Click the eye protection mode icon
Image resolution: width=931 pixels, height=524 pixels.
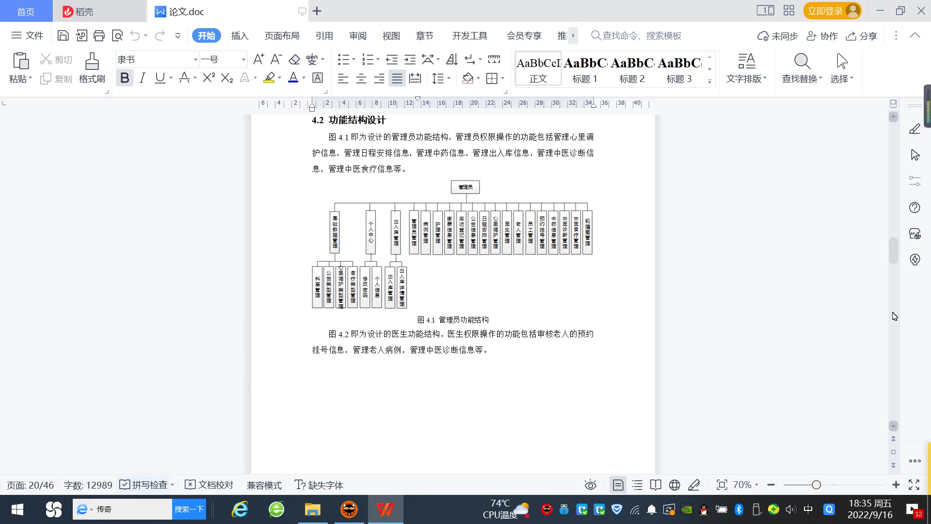pos(590,485)
